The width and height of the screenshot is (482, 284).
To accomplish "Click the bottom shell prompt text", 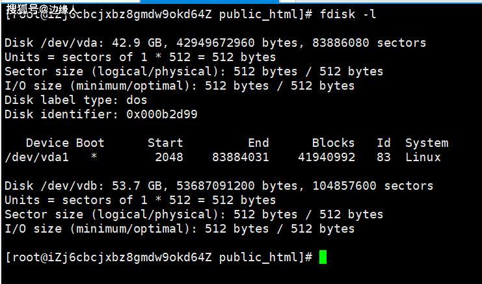I will tap(159, 257).
